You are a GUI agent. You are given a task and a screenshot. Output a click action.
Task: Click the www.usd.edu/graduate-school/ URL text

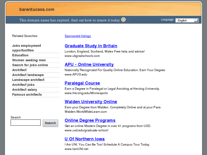pyautogui.click(x=87, y=130)
